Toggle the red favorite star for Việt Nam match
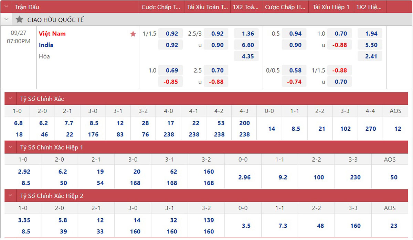This screenshot has height=240, width=413. (x=133, y=34)
